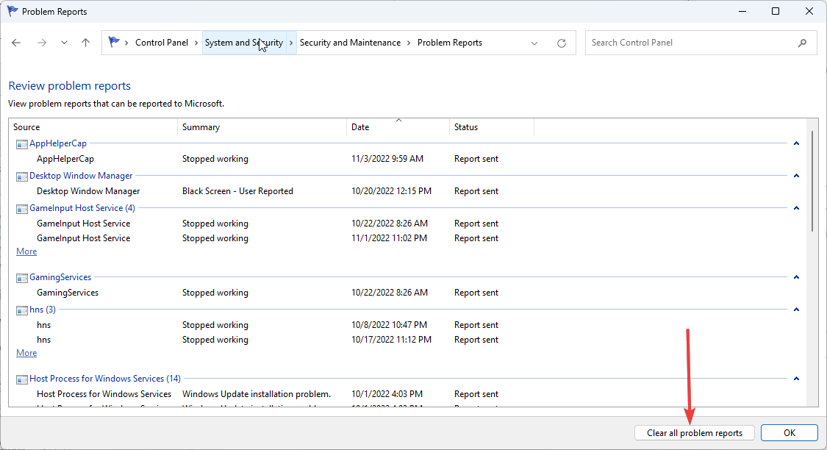The height and width of the screenshot is (450, 827).
Task: Click the Desktop Window Manager group icon
Action: [21, 176]
